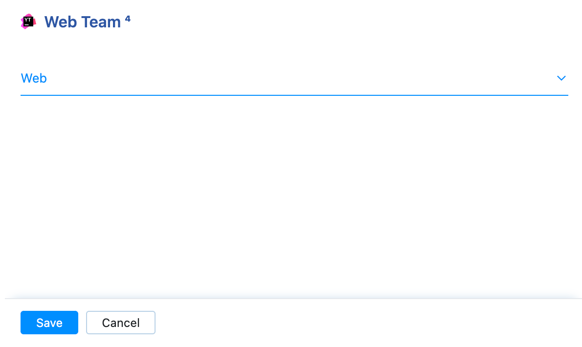Focus the underlined Web combo box

[293, 78]
